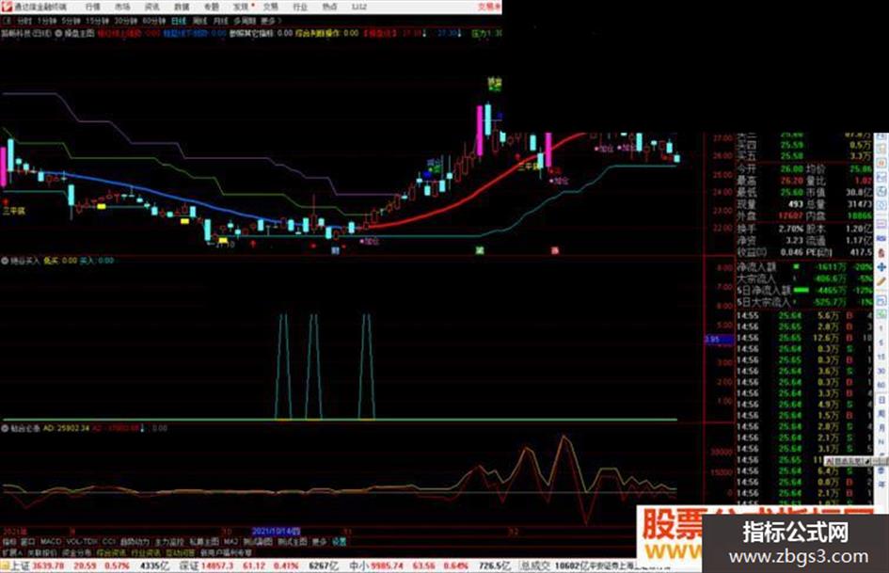Image resolution: width=889 pixels, height=573 pixels.
Task: Click 设置 in indicator tab bar
Action: coord(339,542)
